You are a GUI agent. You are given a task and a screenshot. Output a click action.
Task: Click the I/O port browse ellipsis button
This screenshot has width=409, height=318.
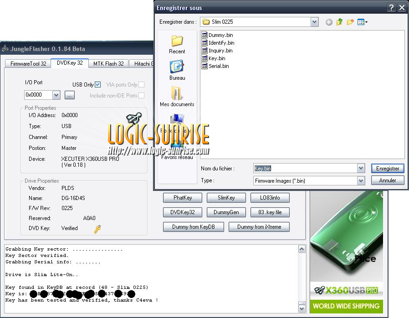69,95
